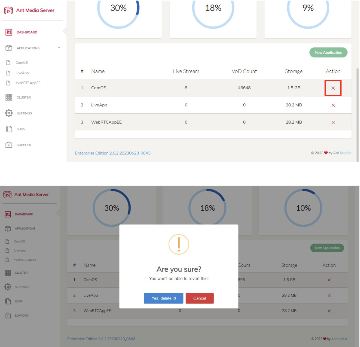360x347 pixels.
Task: Open APPLICATIONS label in upper screenshot sidebar
Action: coord(28,48)
